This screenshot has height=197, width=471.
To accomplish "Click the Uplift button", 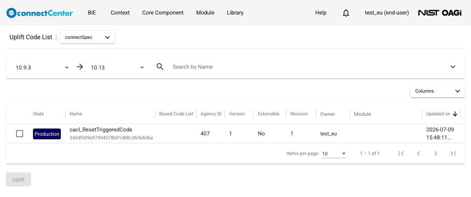I will [x=18, y=179].
